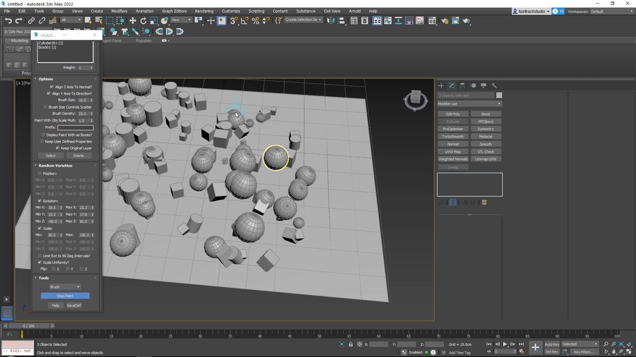Screen dimensions: 636x357
Task: Open the Modifier List dropdown
Action: click(x=470, y=104)
